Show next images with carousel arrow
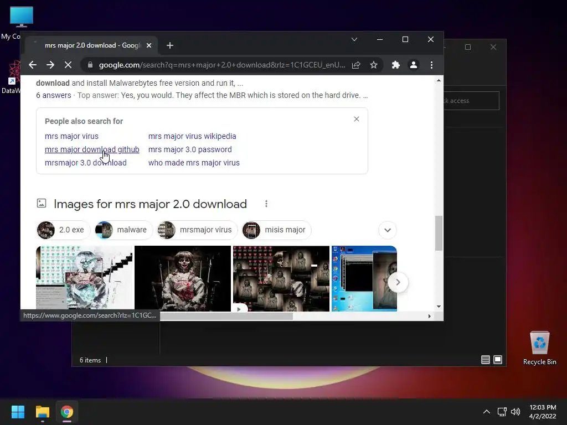 (398, 283)
